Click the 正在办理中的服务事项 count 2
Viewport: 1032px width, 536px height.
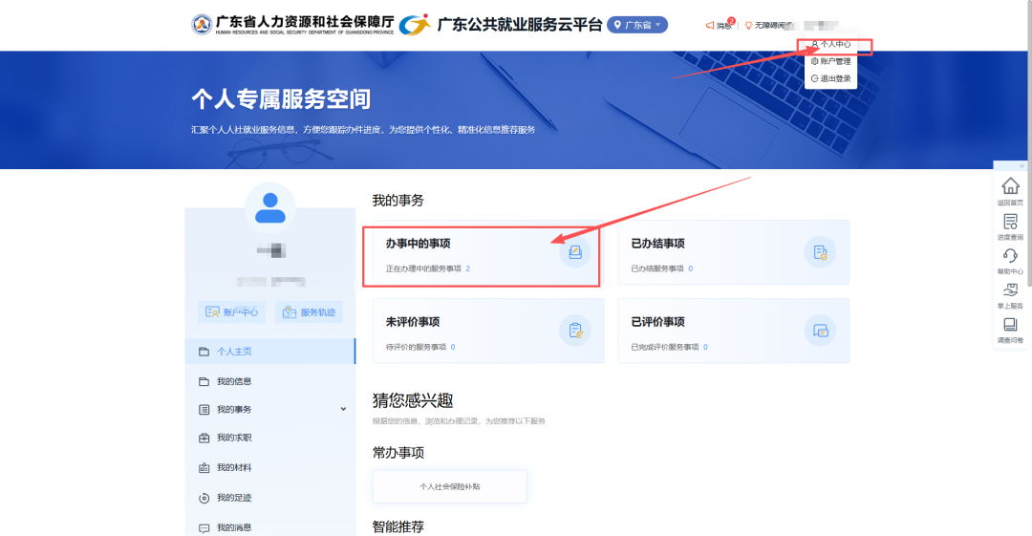tap(468, 268)
